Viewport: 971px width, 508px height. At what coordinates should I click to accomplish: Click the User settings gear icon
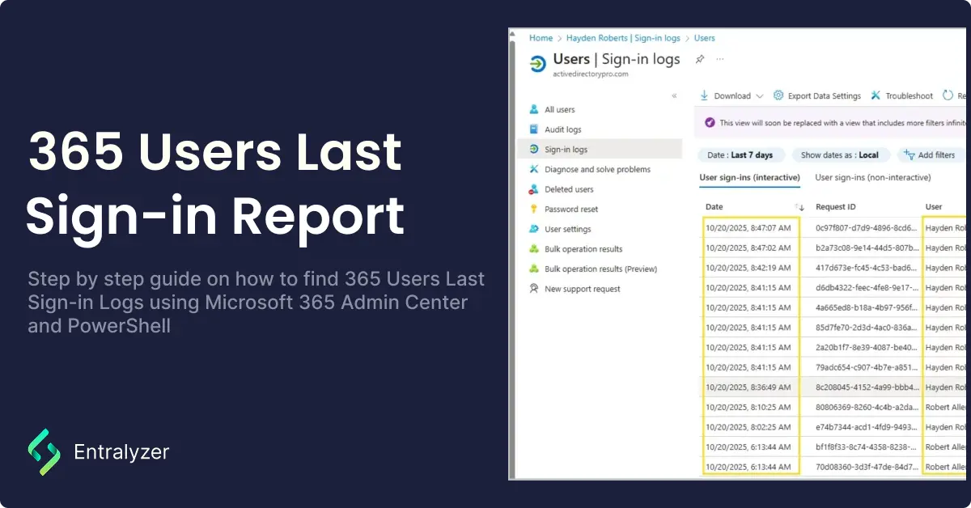point(534,229)
